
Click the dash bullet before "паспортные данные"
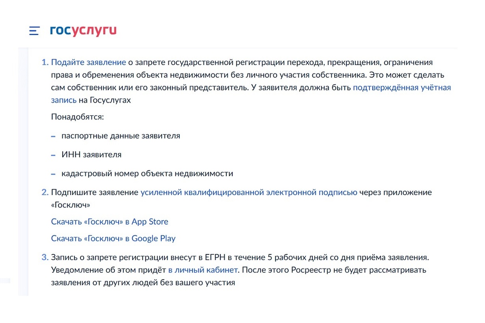(x=53, y=136)
